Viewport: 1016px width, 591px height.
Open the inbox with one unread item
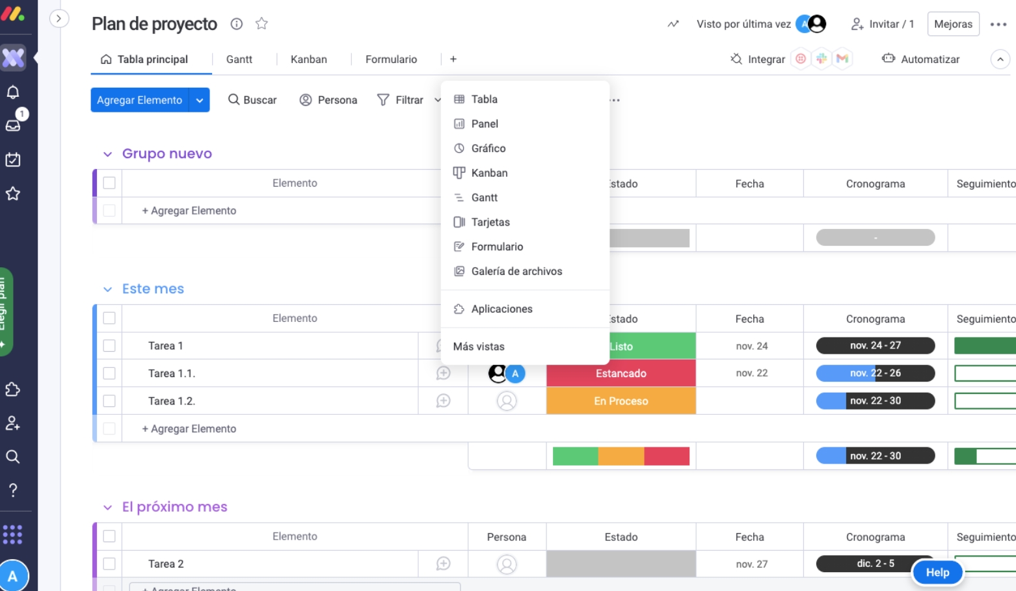pos(13,124)
